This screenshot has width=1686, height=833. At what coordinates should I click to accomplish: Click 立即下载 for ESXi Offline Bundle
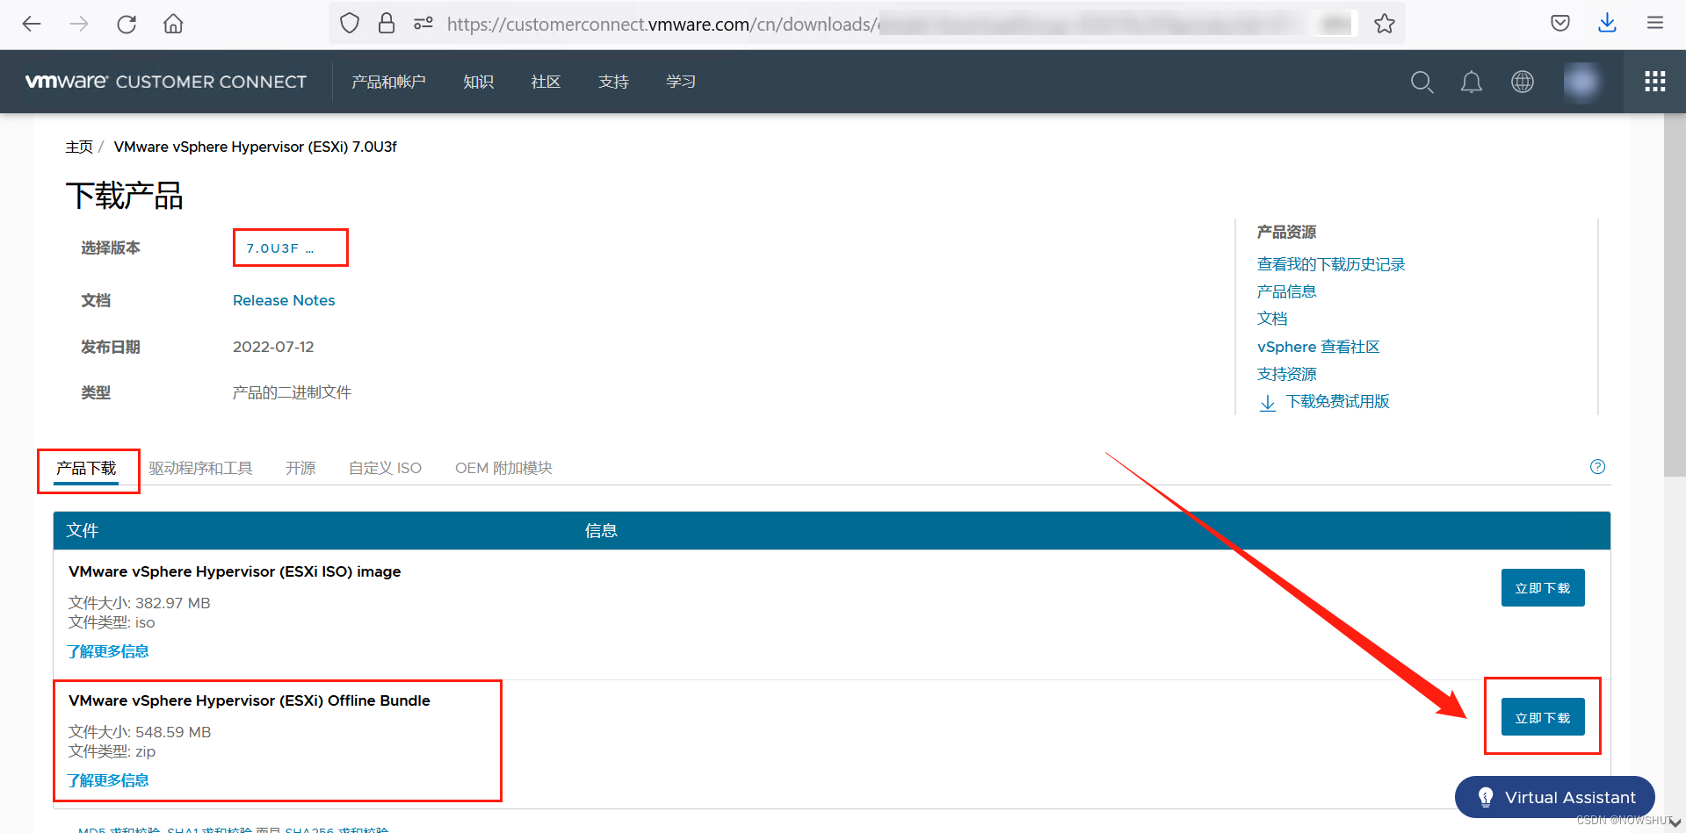coord(1543,717)
